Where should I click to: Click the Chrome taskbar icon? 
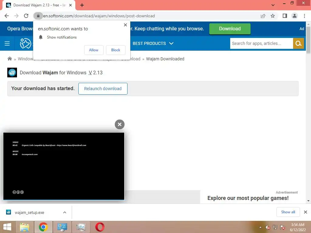[43, 227]
